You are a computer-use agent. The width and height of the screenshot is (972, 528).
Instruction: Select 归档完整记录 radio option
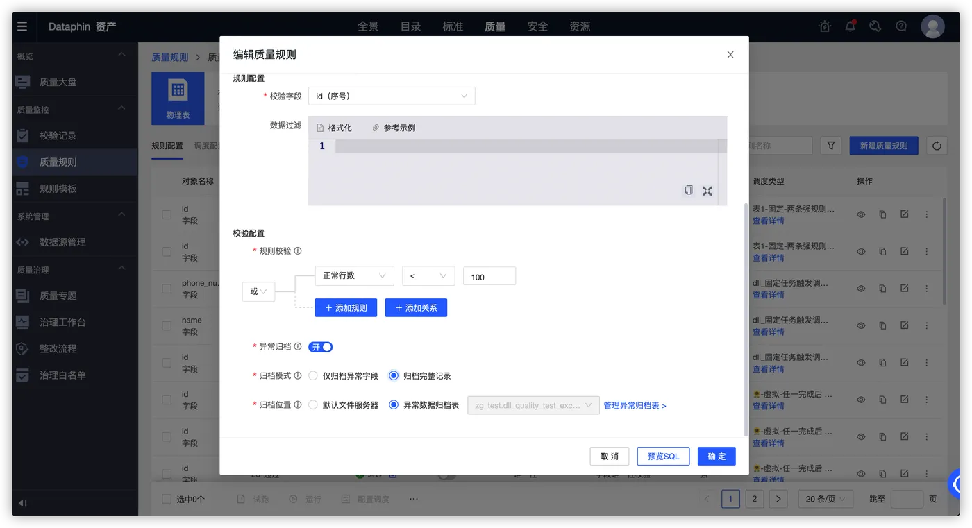[394, 375]
